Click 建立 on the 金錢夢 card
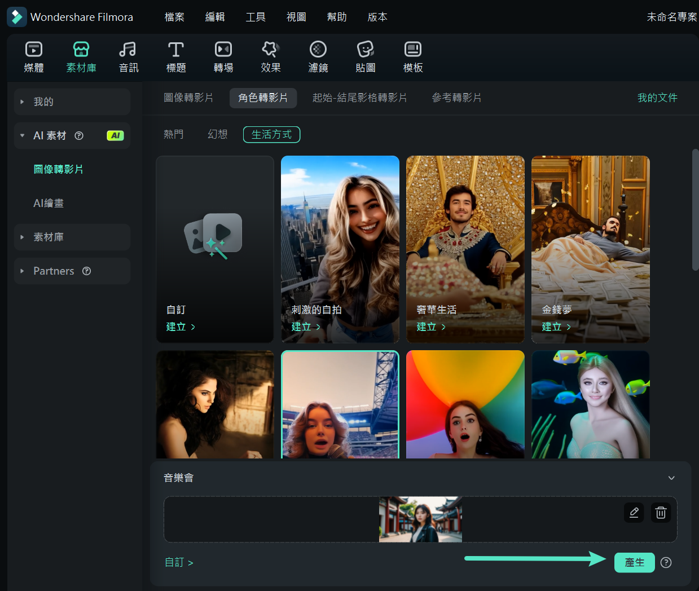Viewport: 699px width, 591px height. coord(556,327)
